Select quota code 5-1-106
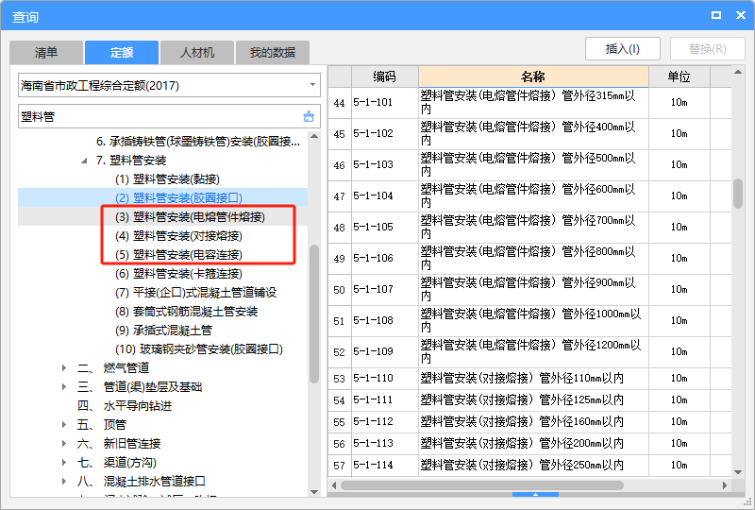The image size is (755, 510). (373, 258)
